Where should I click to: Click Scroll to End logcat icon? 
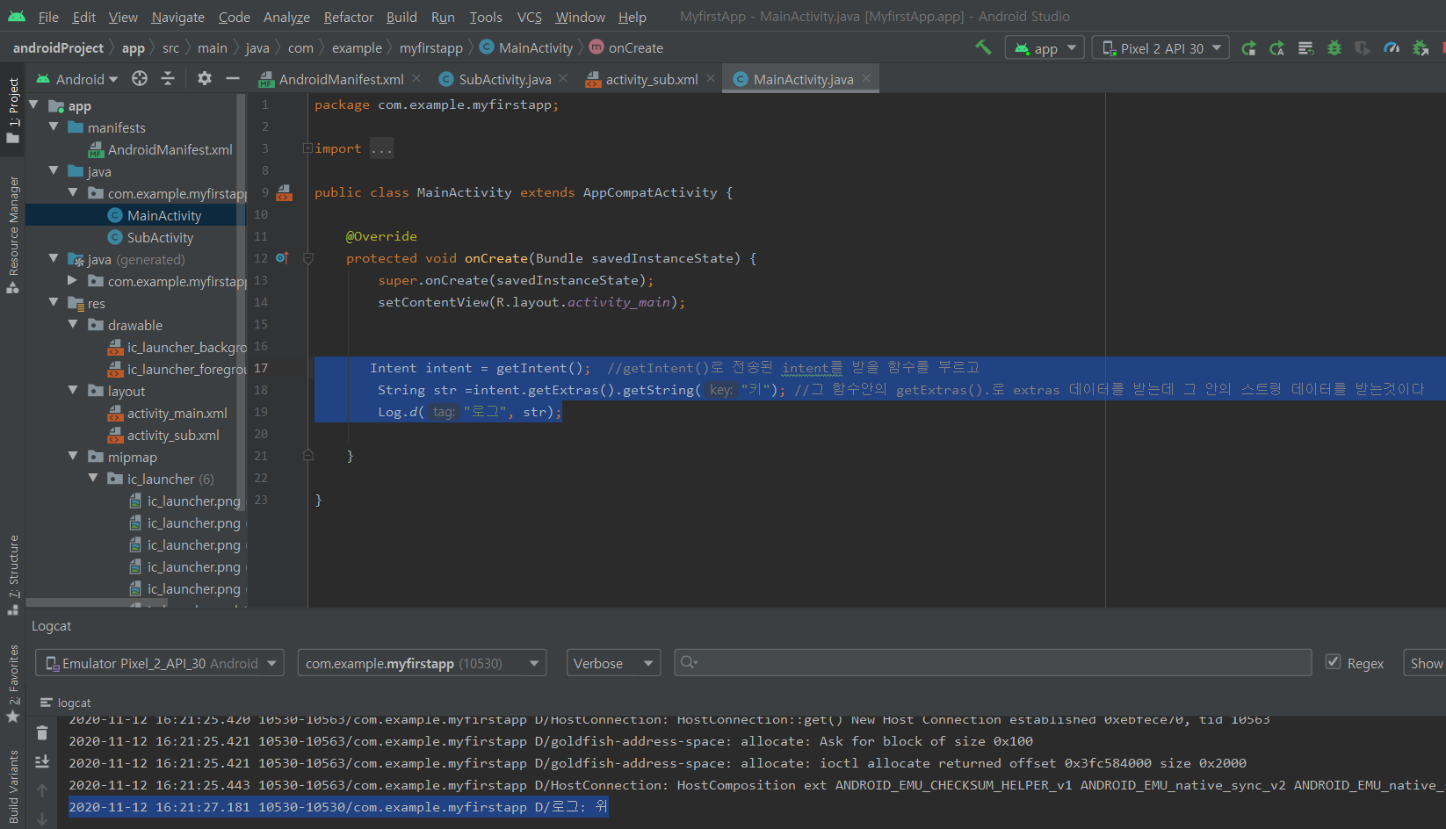coord(42,761)
